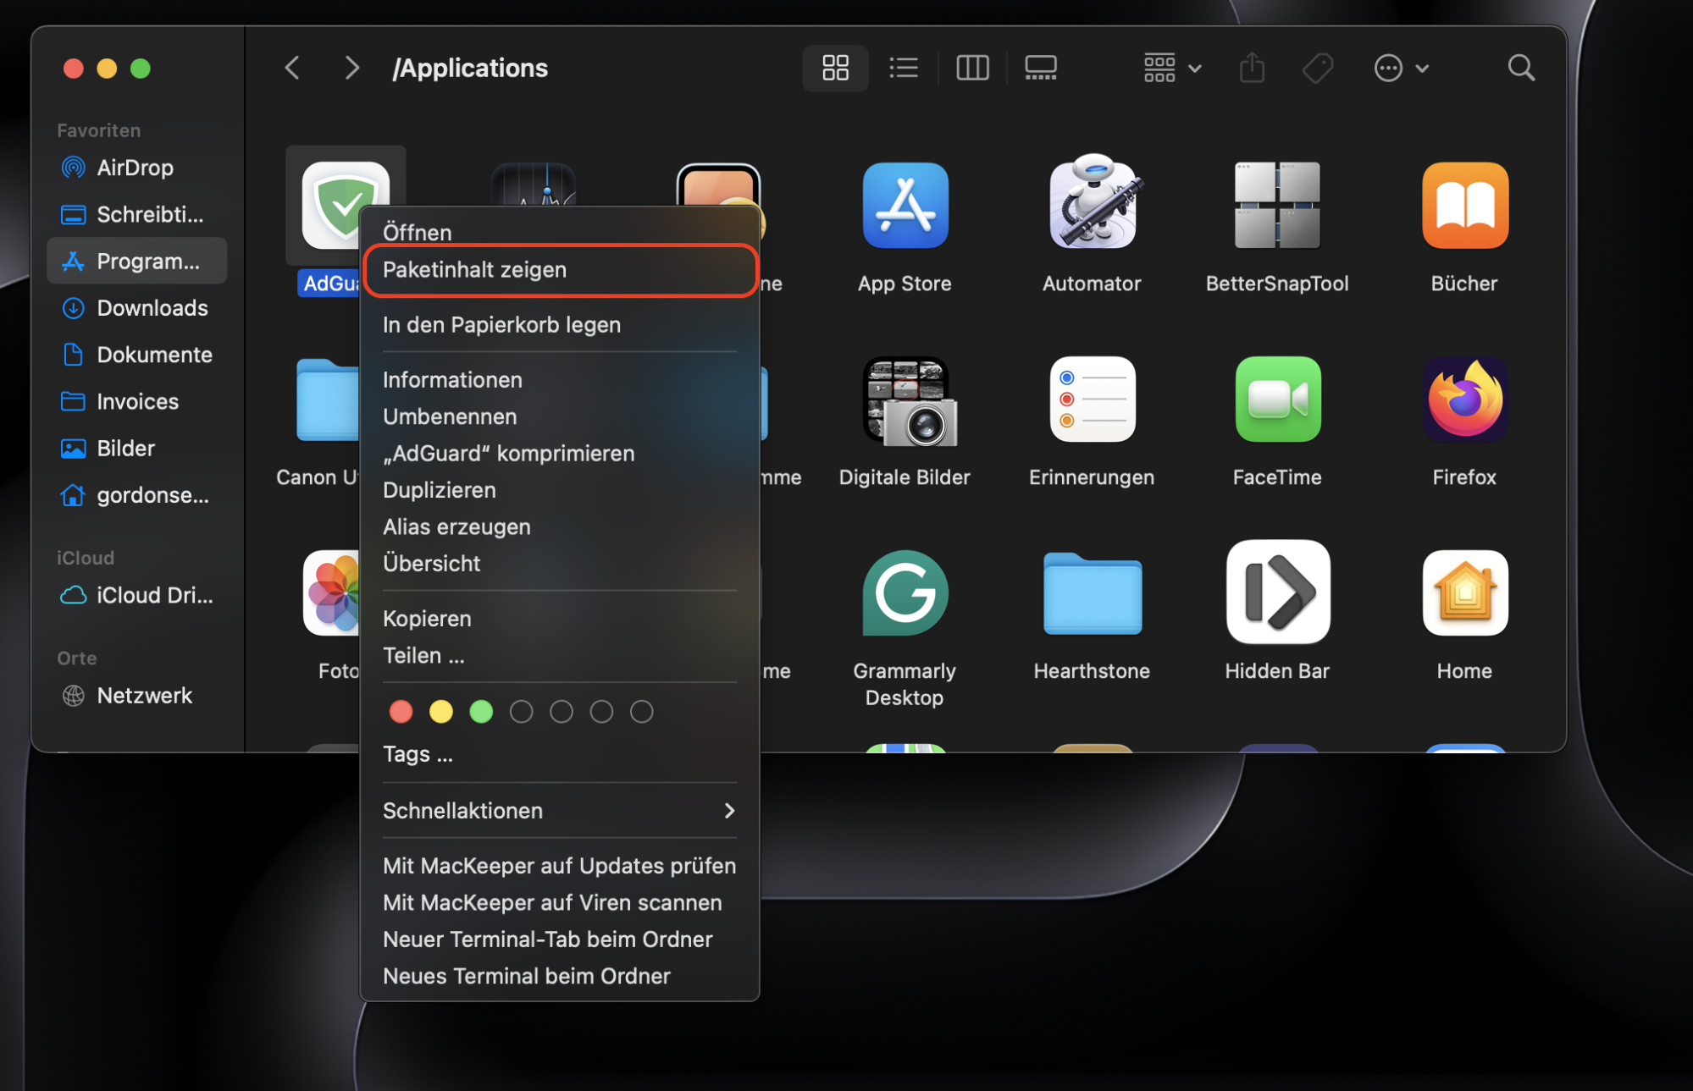
Task: Switch to gallery view
Action: tap(1040, 68)
